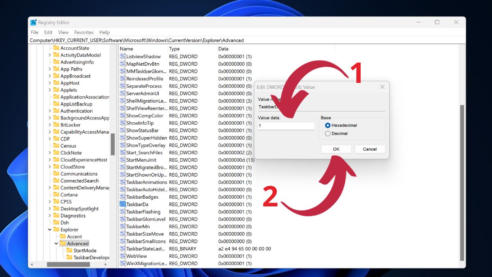Collapse the Advanced key chevron
The image size is (492, 277).
pos(57,243)
